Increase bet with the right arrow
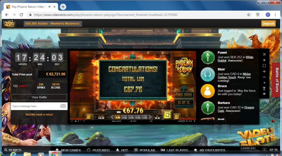This screenshot has width=282, height=156. 150,117
